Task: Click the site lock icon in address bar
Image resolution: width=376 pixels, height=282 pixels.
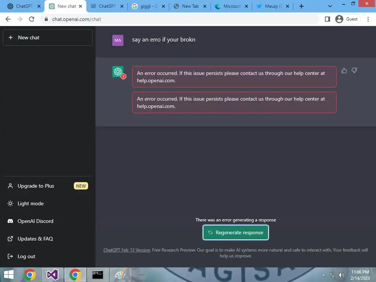Action: tap(46, 19)
